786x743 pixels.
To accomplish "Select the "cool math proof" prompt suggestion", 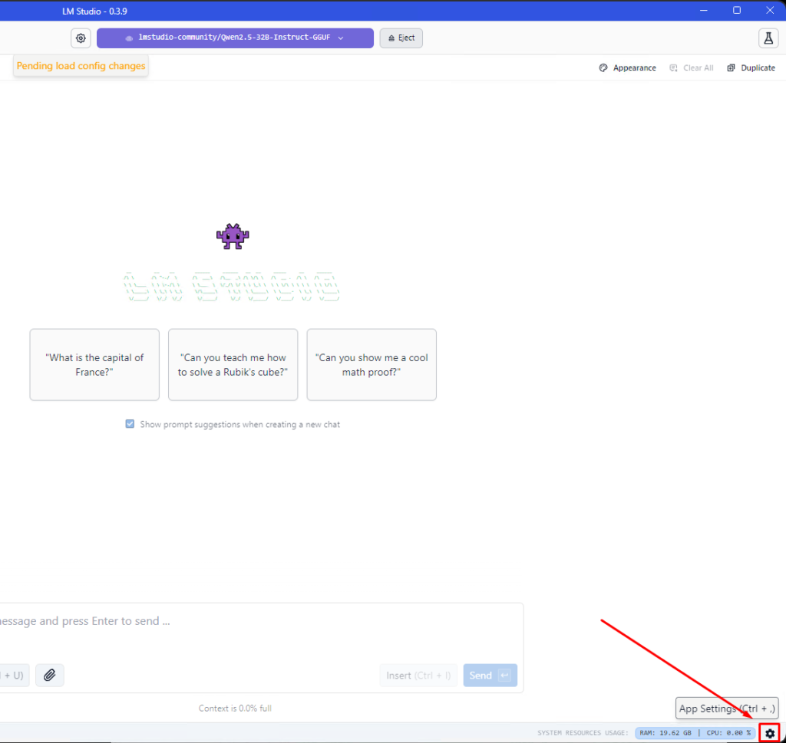I will 372,364.
